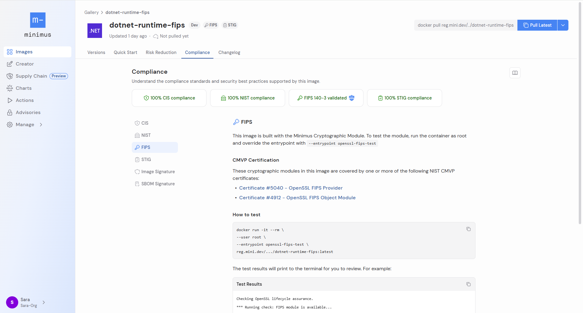
Task: Click the Preview badge next to Supply Chain
Action: click(x=59, y=76)
